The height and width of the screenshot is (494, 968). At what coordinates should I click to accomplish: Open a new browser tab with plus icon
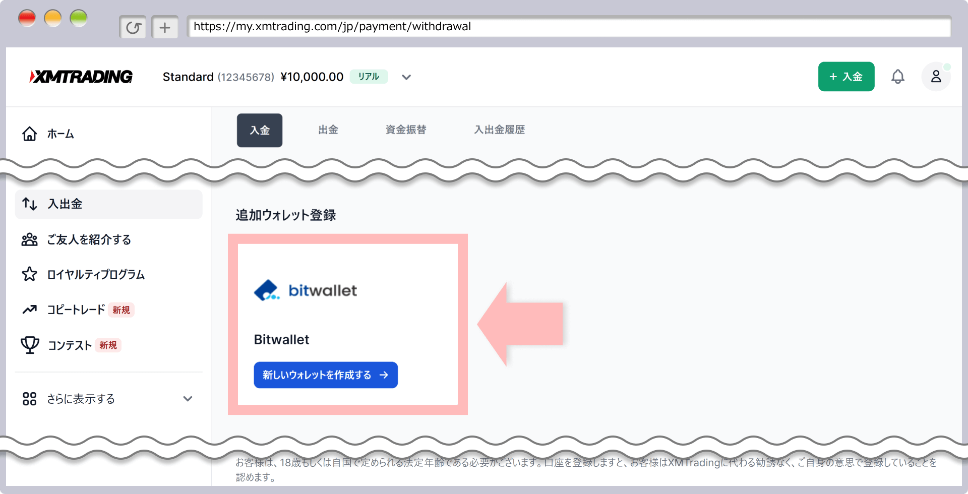(x=165, y=27)
